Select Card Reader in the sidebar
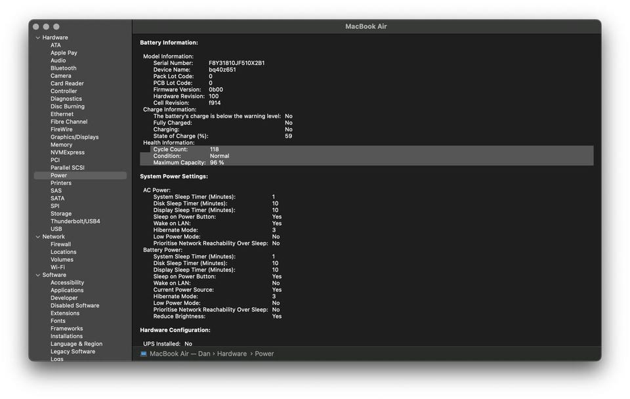The height and width of the screenshot is (399, 630). 67,83
